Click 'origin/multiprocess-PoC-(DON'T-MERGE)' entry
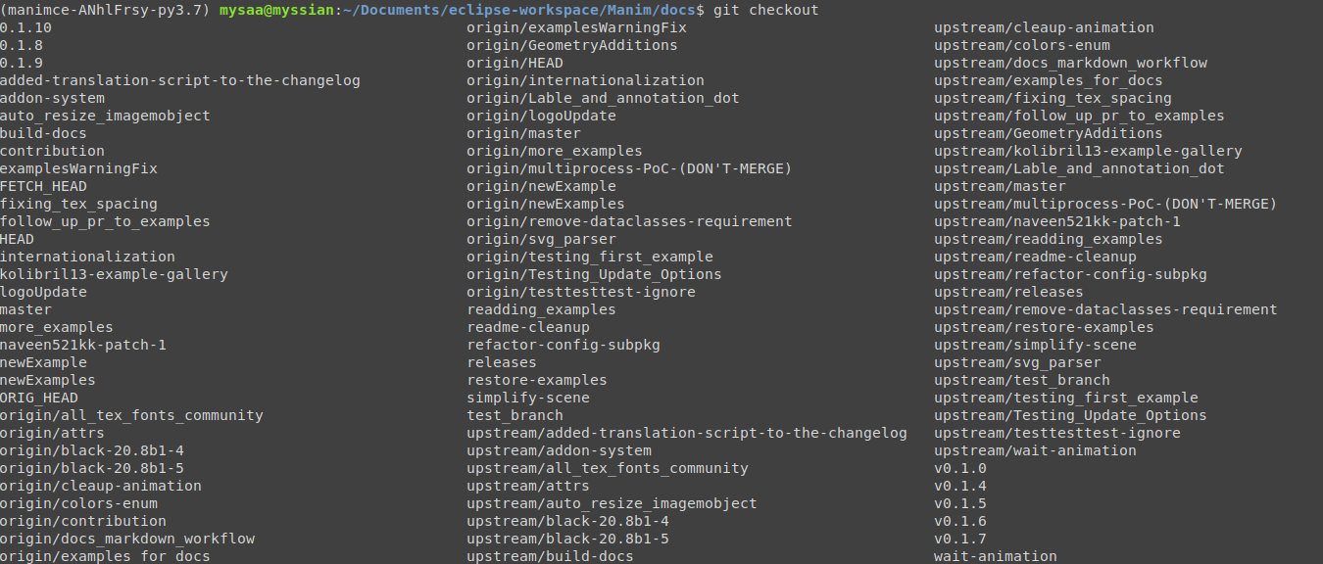 pos(629,168)
